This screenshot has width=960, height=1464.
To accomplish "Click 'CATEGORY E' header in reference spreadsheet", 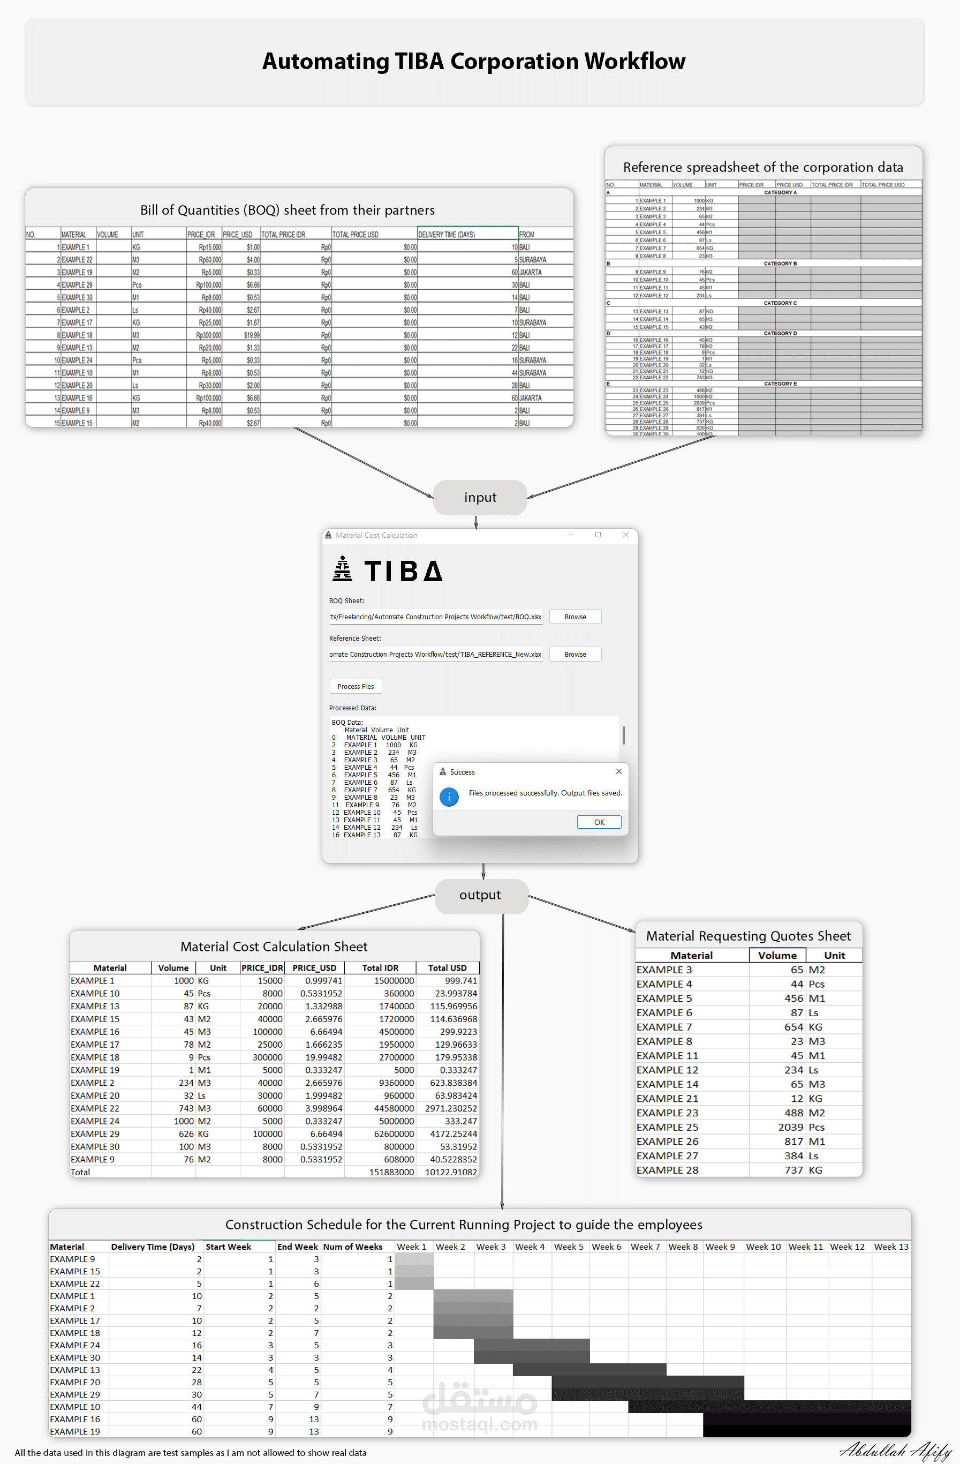I will 780,384.
